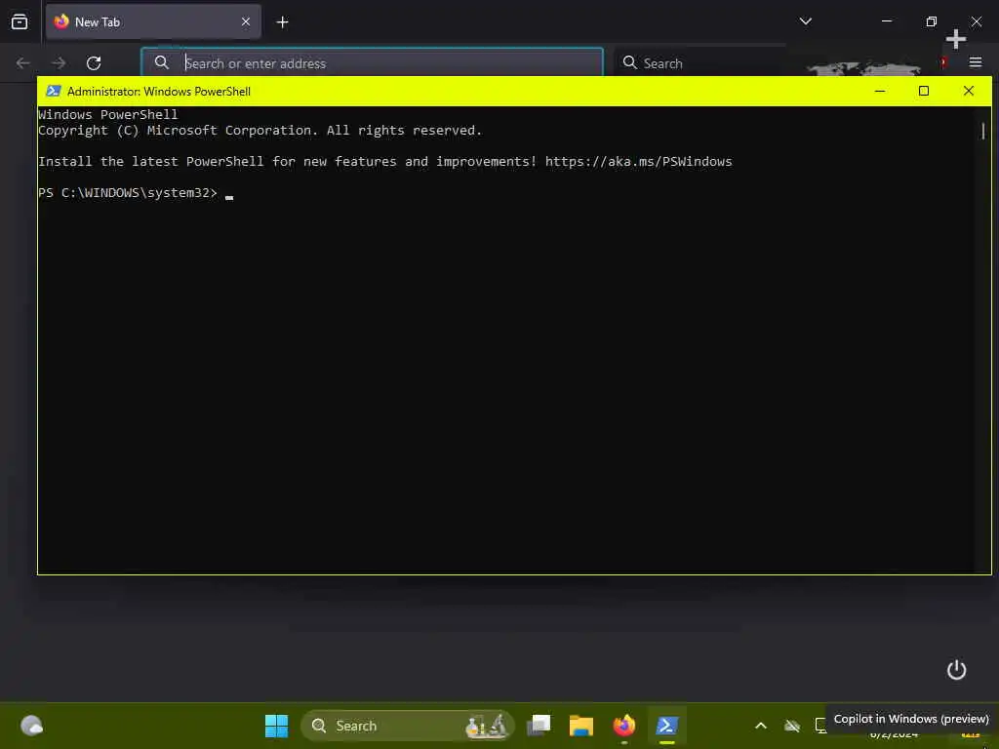999x749 pixels.
Task: Open Task View from taskbar
Action: (x=539, y=726)
